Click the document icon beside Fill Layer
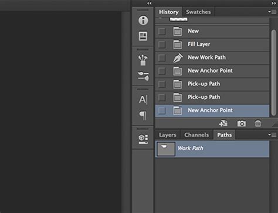 [x=177, y=44]
